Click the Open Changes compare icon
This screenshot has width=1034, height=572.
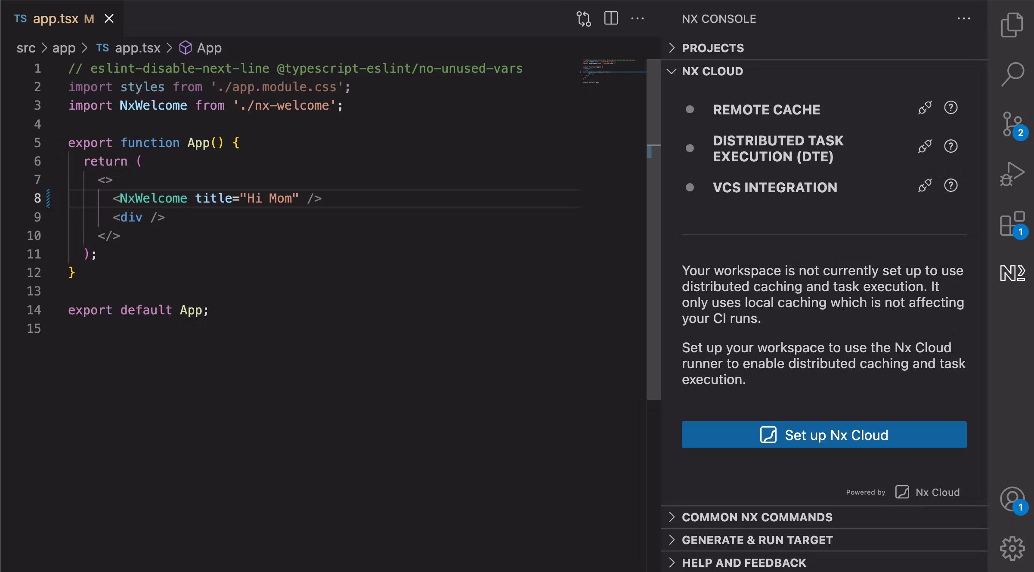point(584,18)
